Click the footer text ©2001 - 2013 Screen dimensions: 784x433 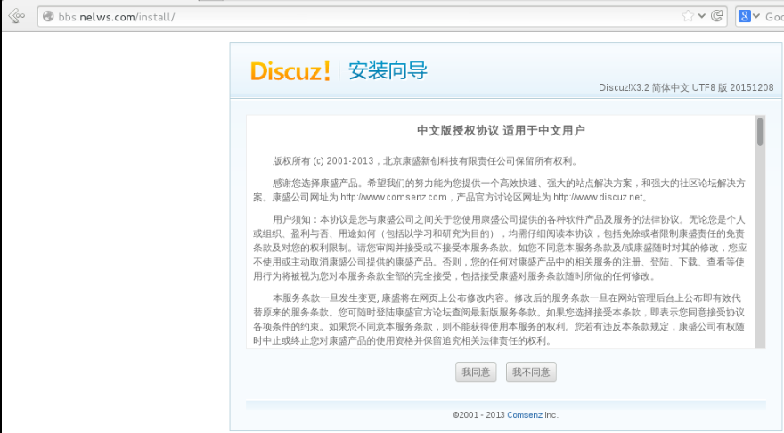(478, 415)
